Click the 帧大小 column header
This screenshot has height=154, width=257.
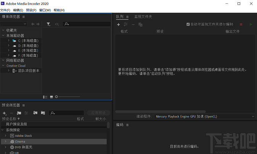[x=101, y=119]
